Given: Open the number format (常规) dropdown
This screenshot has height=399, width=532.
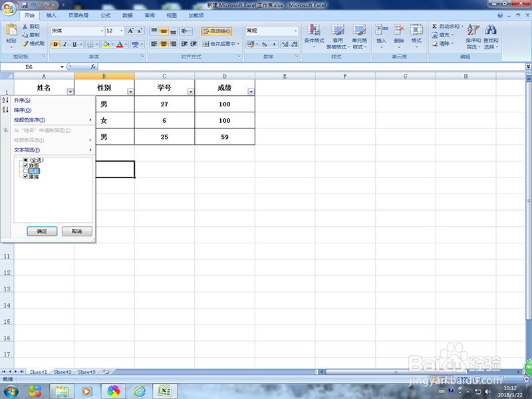Looking at the screenshot, I should pyautogui.click(x=295, y=31).
